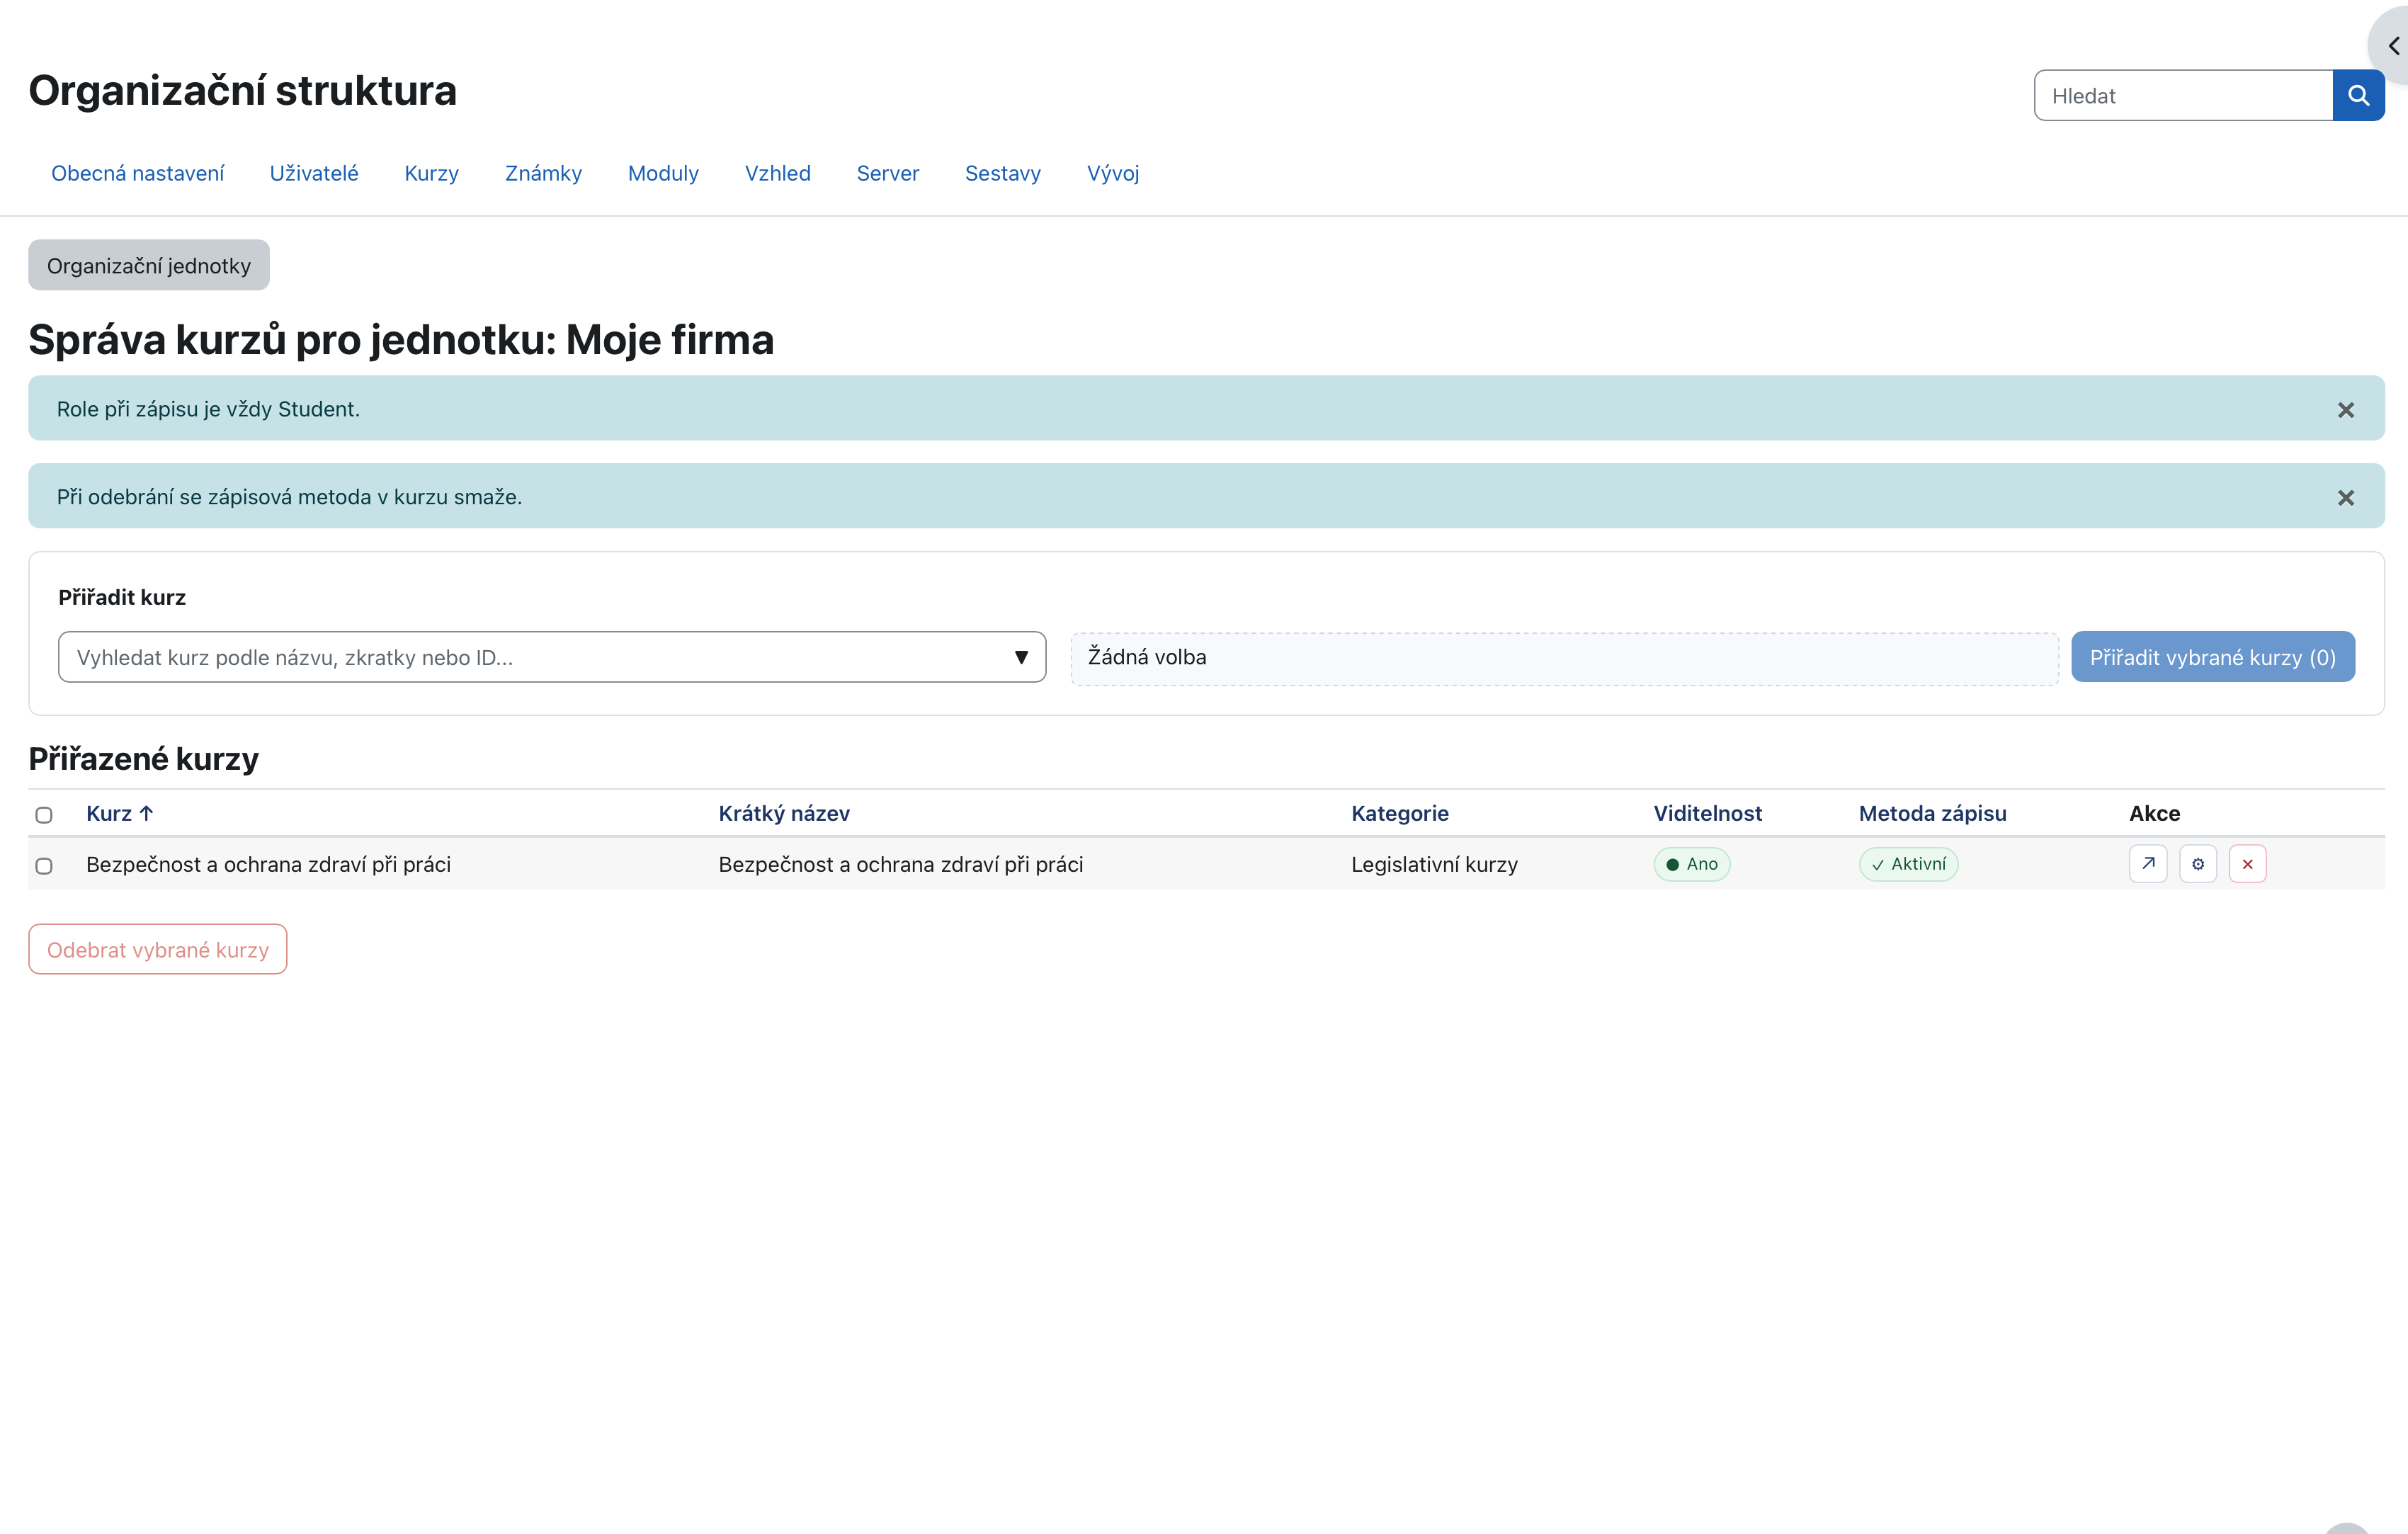The image size is (2408, 1534).
Task: Sort by Kurz column arrow
Action: 147,813
